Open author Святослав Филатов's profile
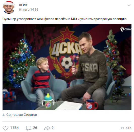This screenshot has width=134, height=132. (22, 115)
